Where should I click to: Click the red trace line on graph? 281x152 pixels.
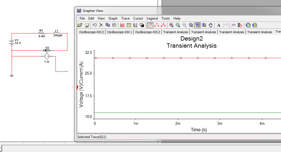[x=188, y=58]
